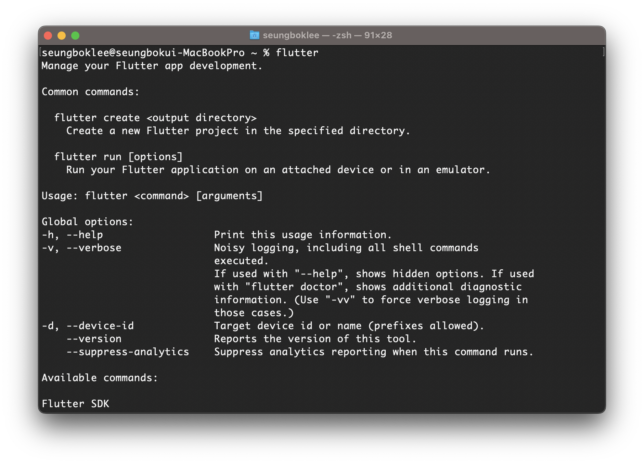644x464 pixels.
Task: Click 'Target device id or name' description
Action: click(x=349, y=326)
